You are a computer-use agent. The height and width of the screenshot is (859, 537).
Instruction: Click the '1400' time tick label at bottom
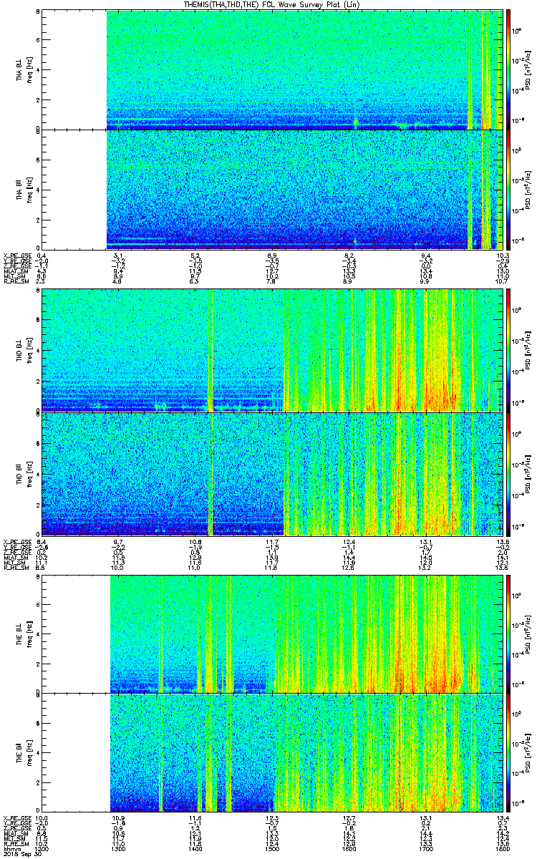pyautogui.click(x=195, y=849)
